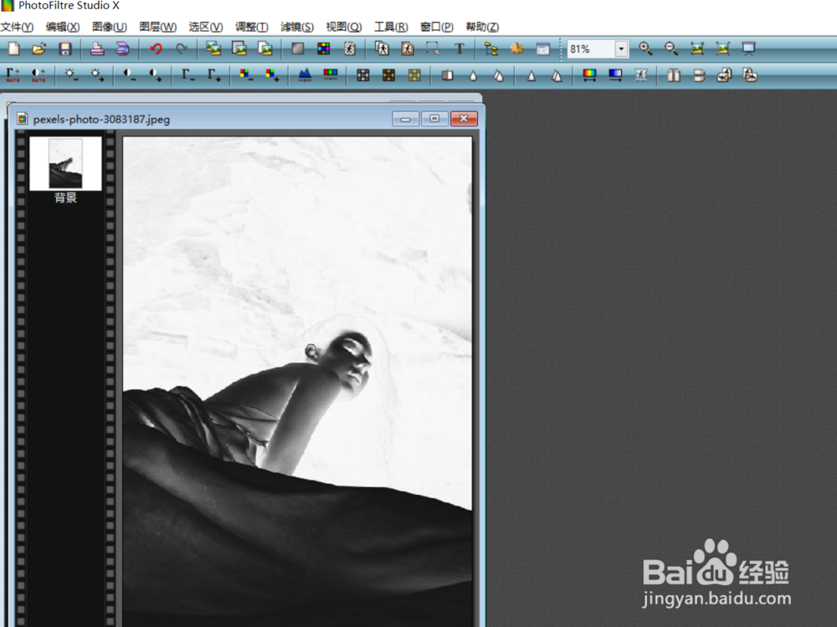Click the photo mask icon
837x627 pixels.
641,75
